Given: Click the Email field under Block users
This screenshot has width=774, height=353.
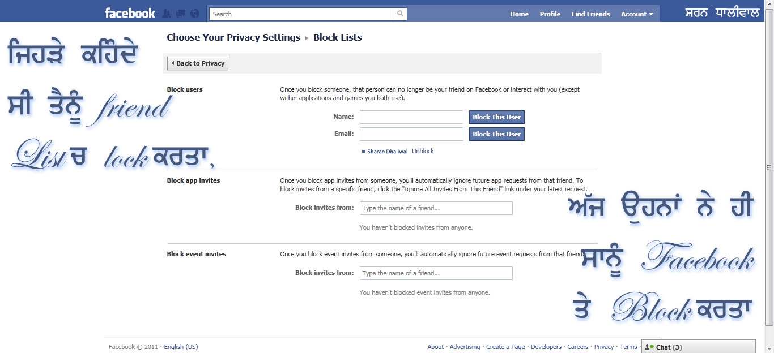Looking at the screenshot, I should click(411, 134).
